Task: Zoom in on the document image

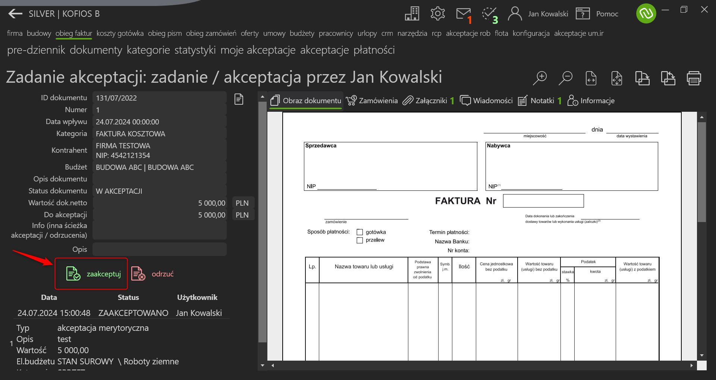Action: coord(540,78)
